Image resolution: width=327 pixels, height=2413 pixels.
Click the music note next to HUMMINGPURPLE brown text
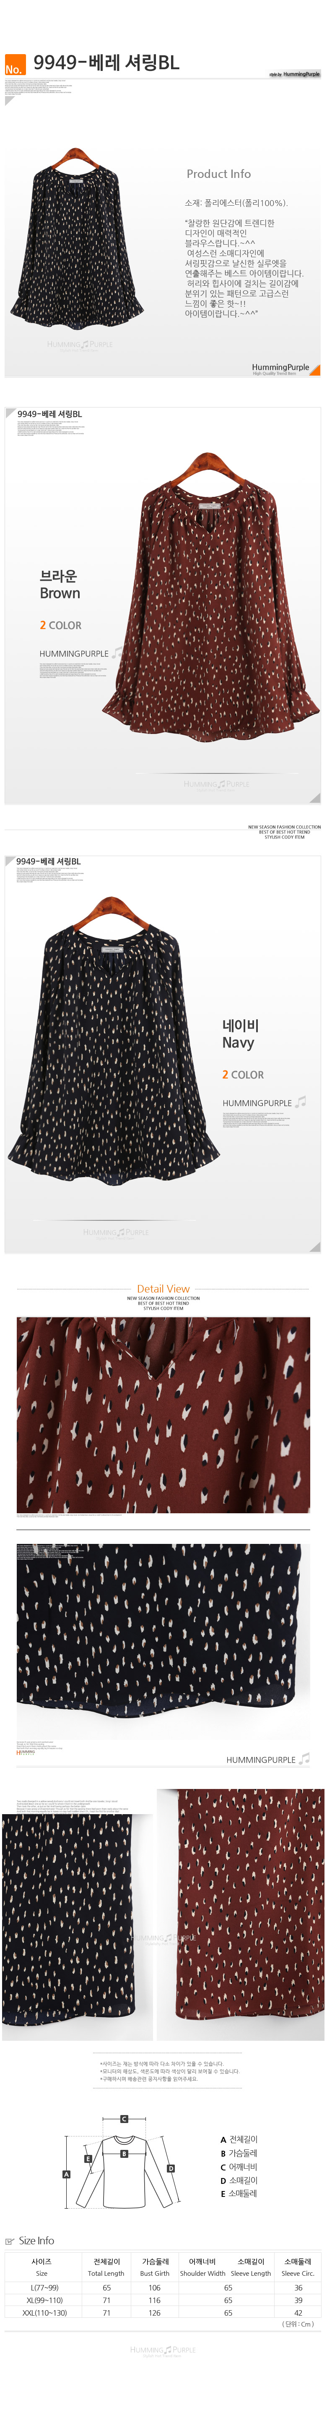[x=116, y=653]
